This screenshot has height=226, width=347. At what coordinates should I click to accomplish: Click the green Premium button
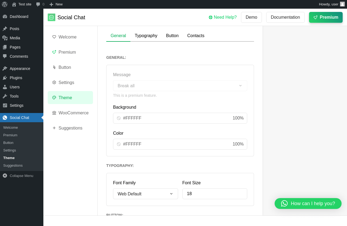[326, 17]
